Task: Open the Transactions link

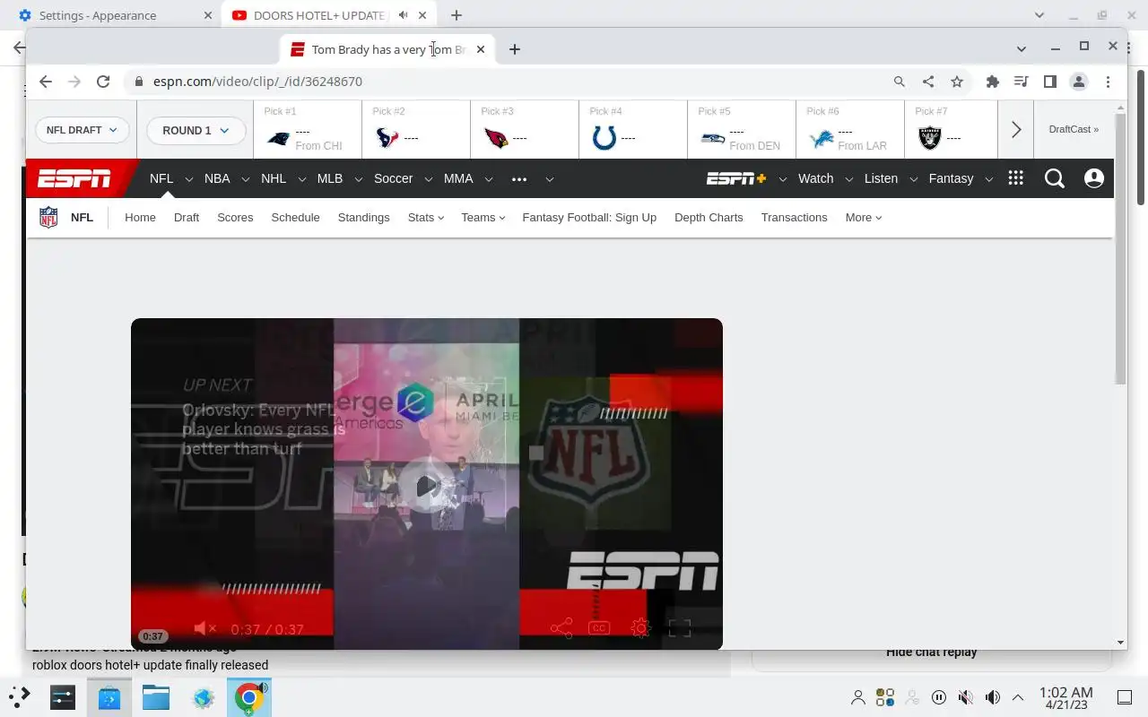Action: [x=794, y=217]
